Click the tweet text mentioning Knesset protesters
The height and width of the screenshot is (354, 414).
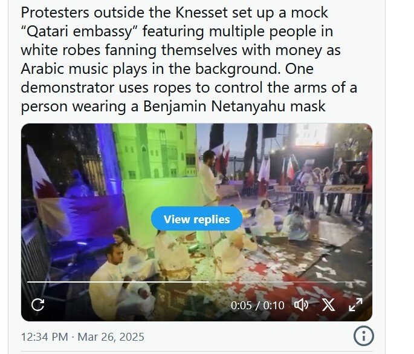click(189, 59)
